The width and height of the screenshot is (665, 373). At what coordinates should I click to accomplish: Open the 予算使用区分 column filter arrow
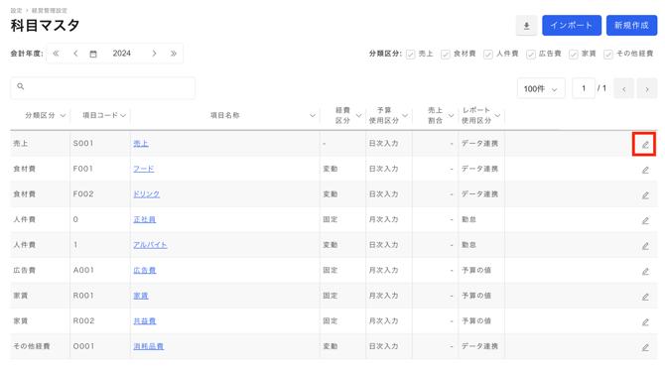tap(405, 116)
